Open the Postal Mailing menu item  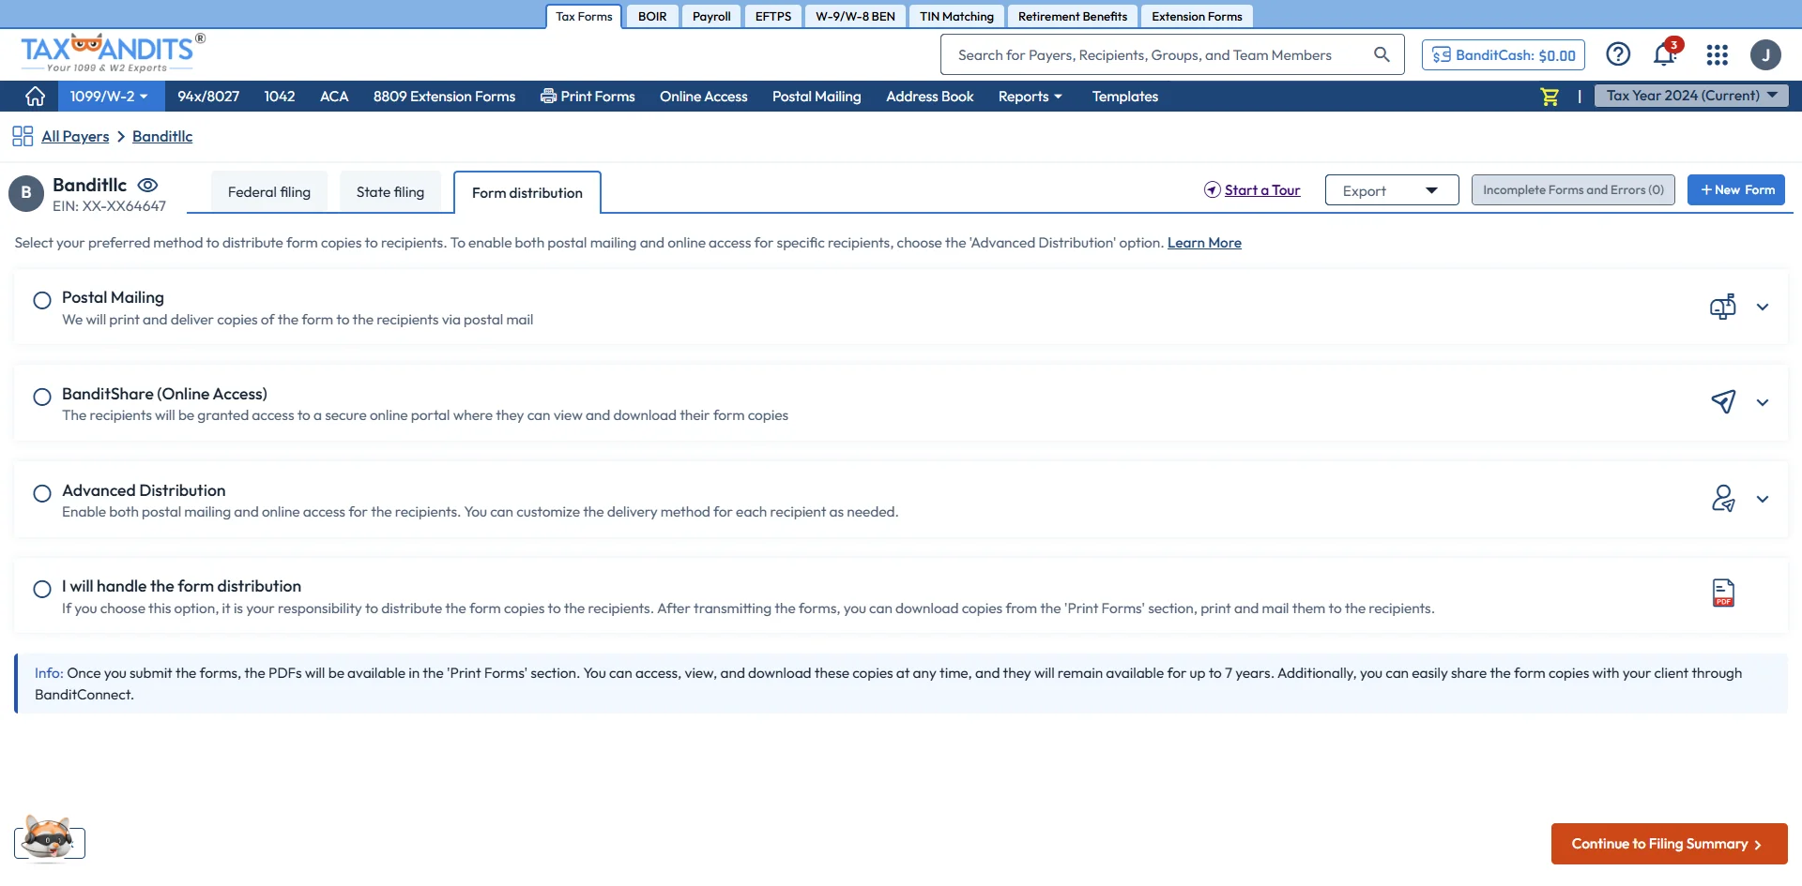pos(817,97)
